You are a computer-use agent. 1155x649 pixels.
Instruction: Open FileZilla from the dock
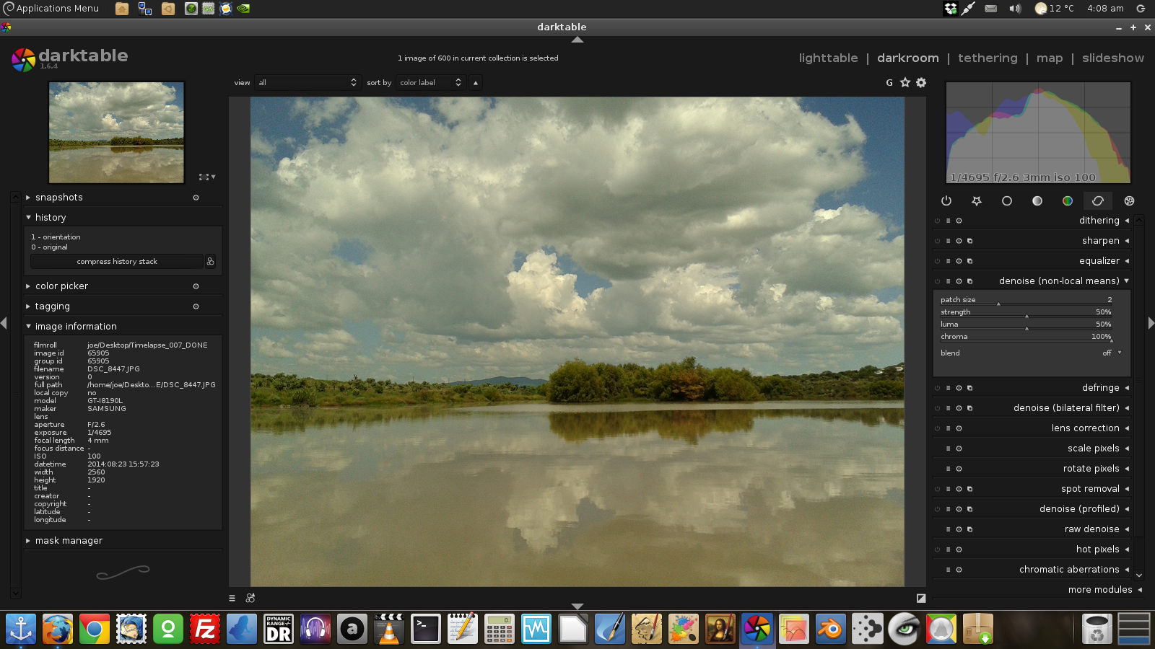[205, 629]
